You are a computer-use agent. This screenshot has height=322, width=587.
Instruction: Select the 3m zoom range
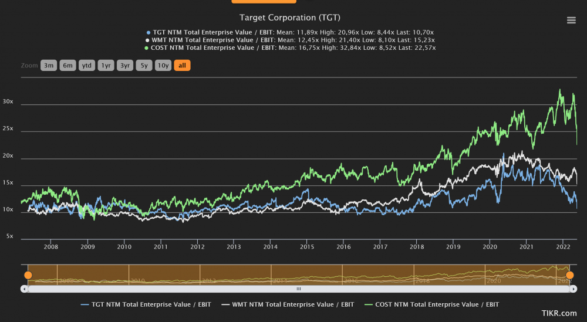point(49,66)
